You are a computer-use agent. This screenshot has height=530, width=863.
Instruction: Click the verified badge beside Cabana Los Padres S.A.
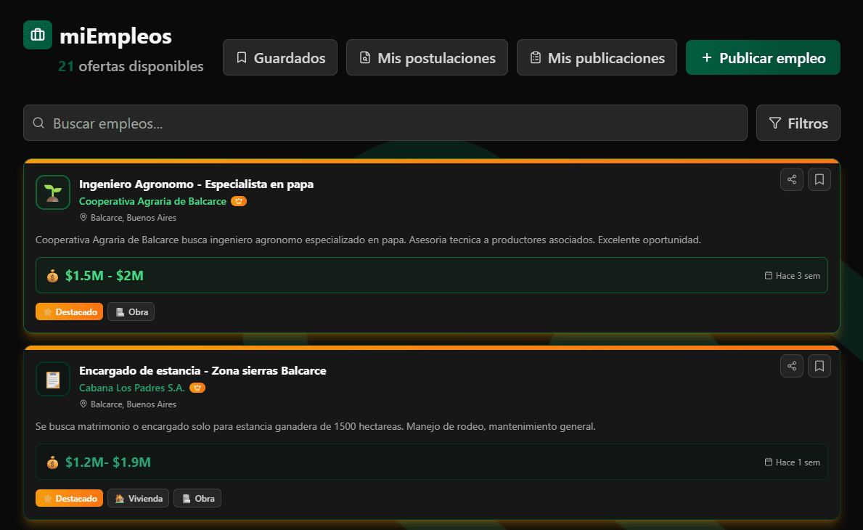click(197, 388)
